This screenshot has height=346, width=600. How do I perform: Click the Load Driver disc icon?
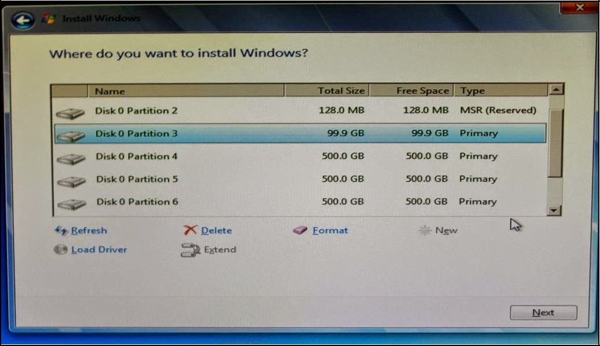61,249
